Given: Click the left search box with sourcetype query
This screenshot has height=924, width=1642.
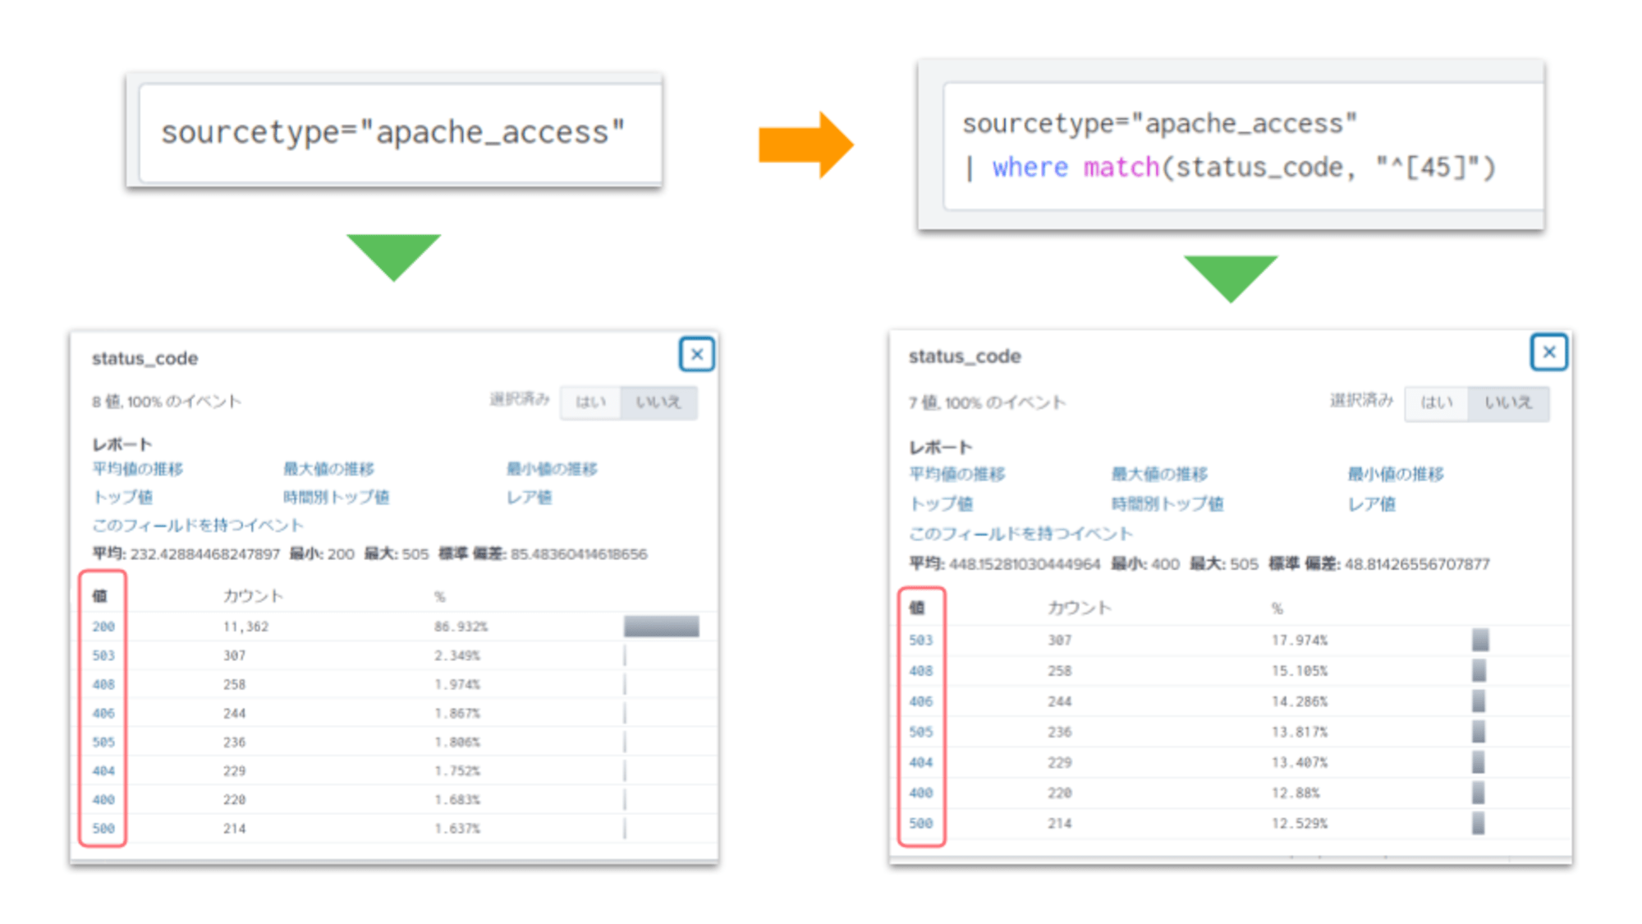Looking at the screenshot, I should click(x=401, y=132).
